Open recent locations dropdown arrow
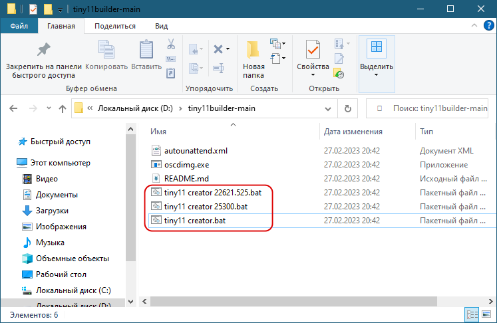 [49, 108]
